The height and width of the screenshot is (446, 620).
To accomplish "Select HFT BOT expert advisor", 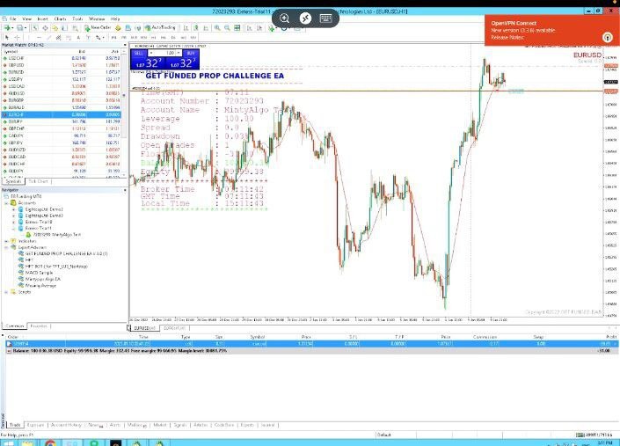I will (x=56, y=266).
